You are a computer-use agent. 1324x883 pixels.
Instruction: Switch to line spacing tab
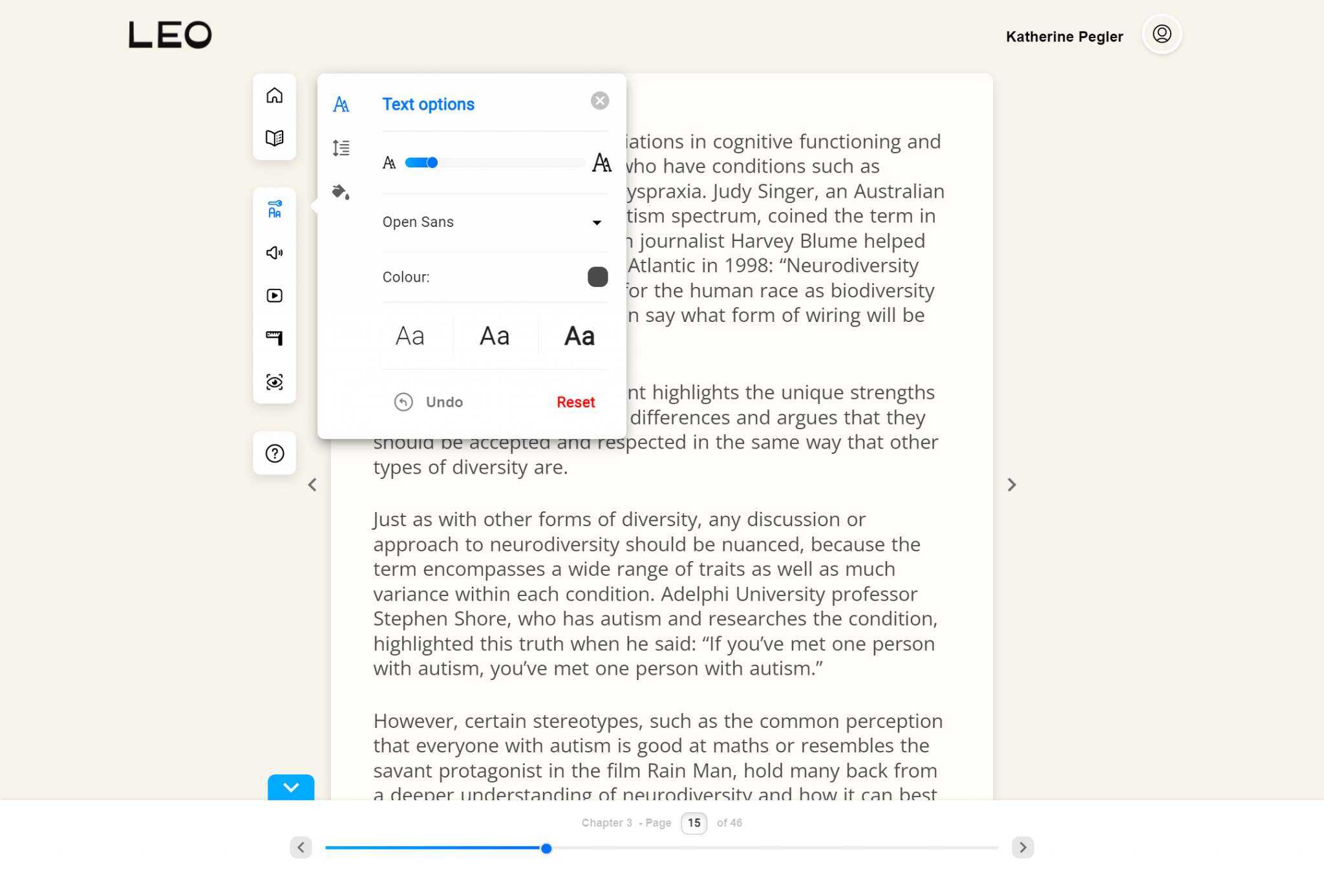coord(341,148)
